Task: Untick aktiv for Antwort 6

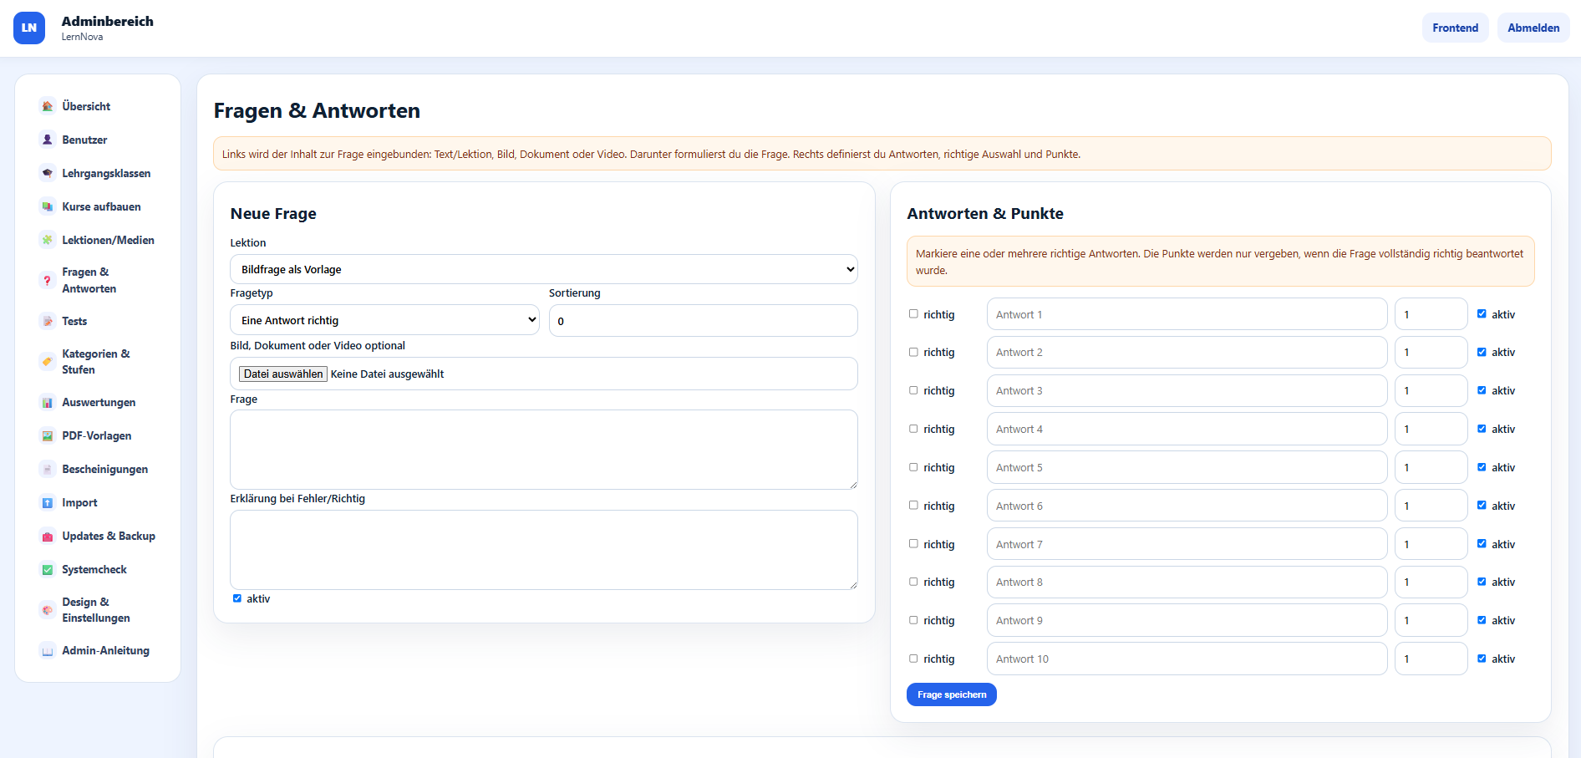Action: pyautogui.click(x=1482, y=506)
